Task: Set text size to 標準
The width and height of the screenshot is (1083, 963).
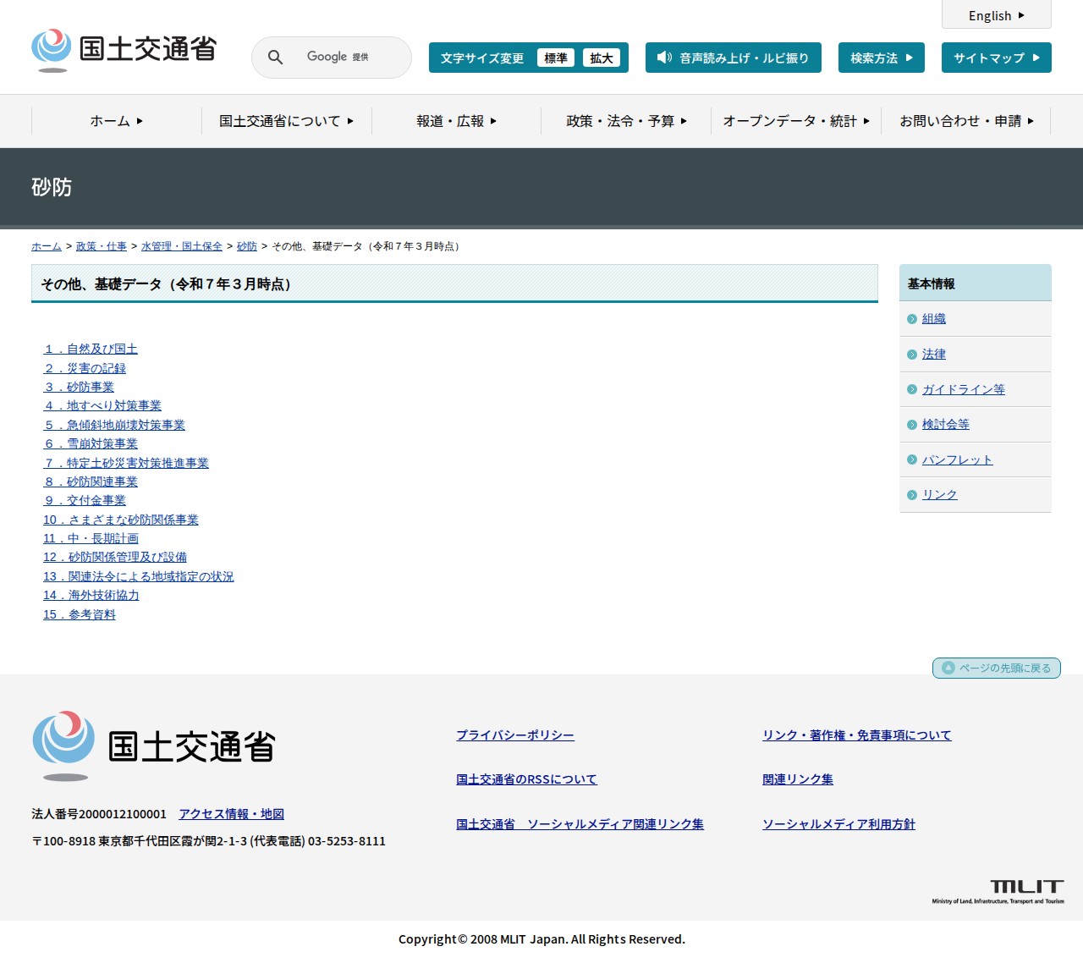Action: coord(556,58)
